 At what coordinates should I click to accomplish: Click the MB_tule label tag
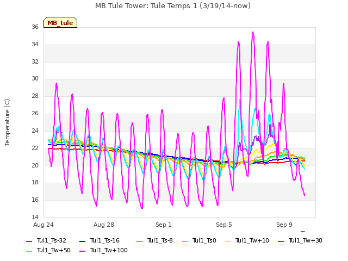pos(60,22)
